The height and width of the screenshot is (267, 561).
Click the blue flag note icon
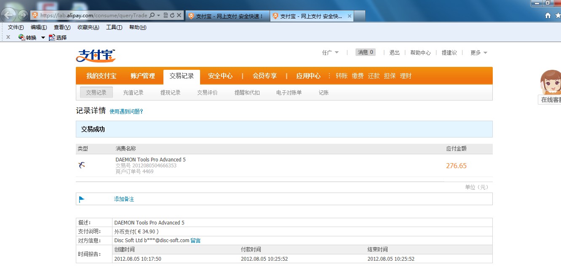point(82,199)
